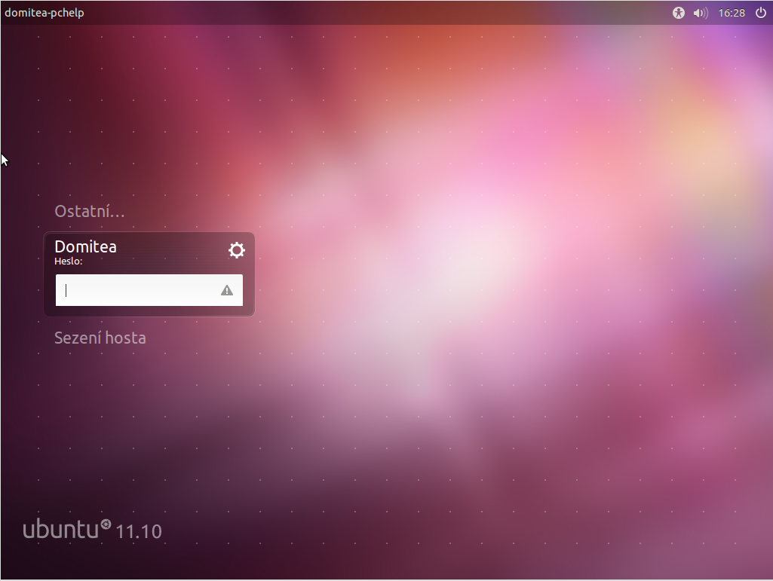Screen dimensions: 773x581
Task: Select the Ostatní… login option
Action: click(x=90, y=211)
